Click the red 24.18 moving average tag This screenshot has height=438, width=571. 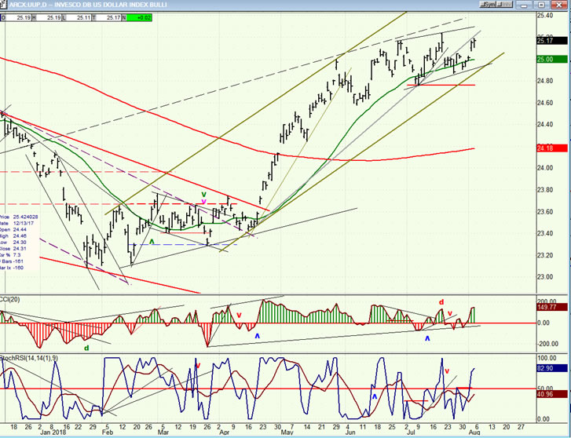coord(551,148)
